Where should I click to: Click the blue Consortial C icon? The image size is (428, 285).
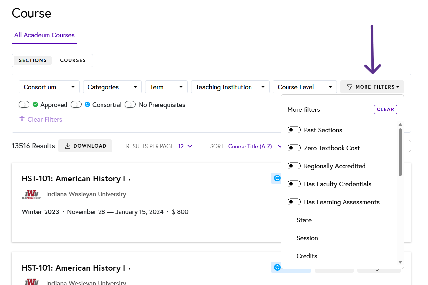pyautogui.click(x=87, y=105)
